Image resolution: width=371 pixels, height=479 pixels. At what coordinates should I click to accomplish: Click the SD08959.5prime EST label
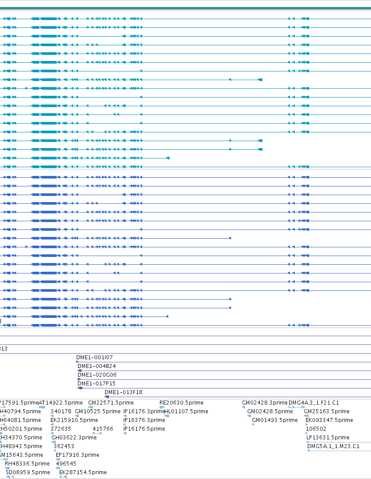click(28, 472)
